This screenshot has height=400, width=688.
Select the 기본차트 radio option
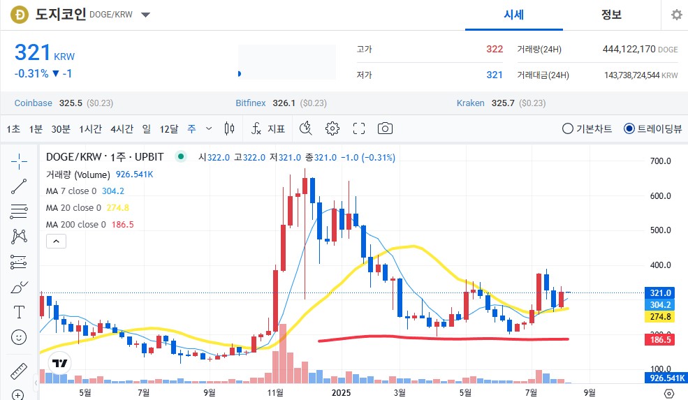tap(587, 128)
